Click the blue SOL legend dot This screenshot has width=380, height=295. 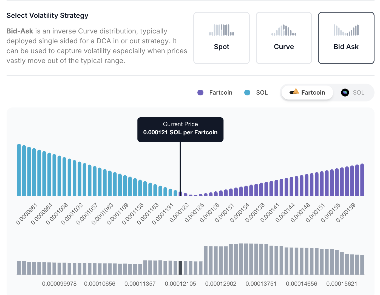tap(247, 93)
